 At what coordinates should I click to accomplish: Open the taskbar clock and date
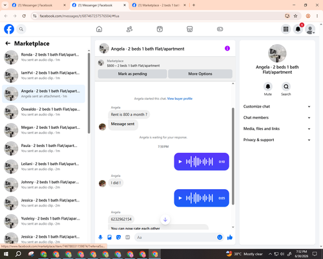point(302,254)
